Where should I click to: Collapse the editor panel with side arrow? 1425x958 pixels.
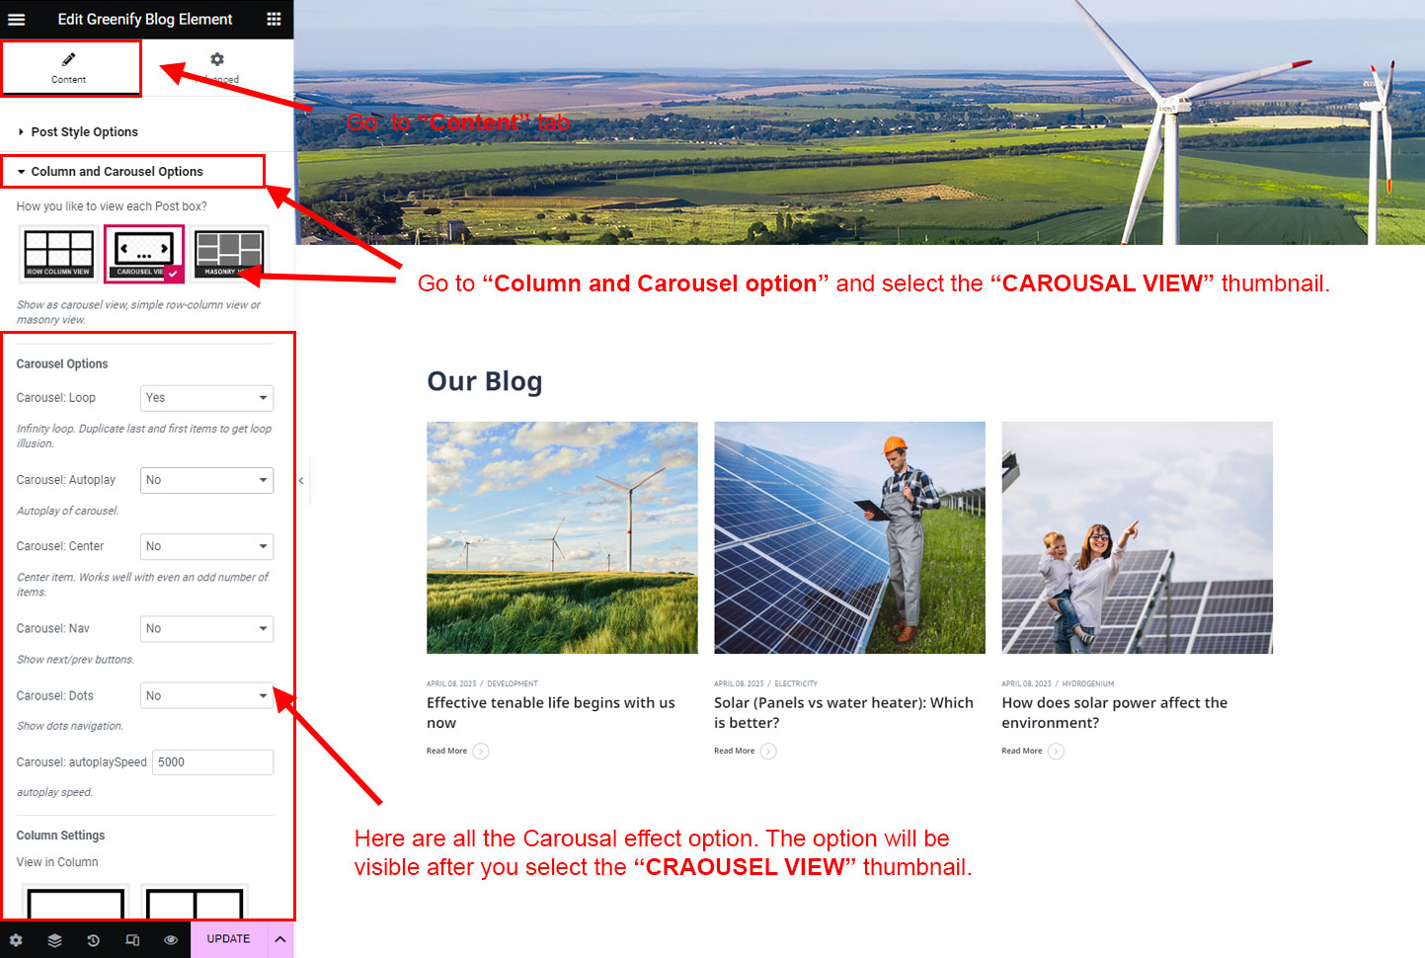coord(301,481)
